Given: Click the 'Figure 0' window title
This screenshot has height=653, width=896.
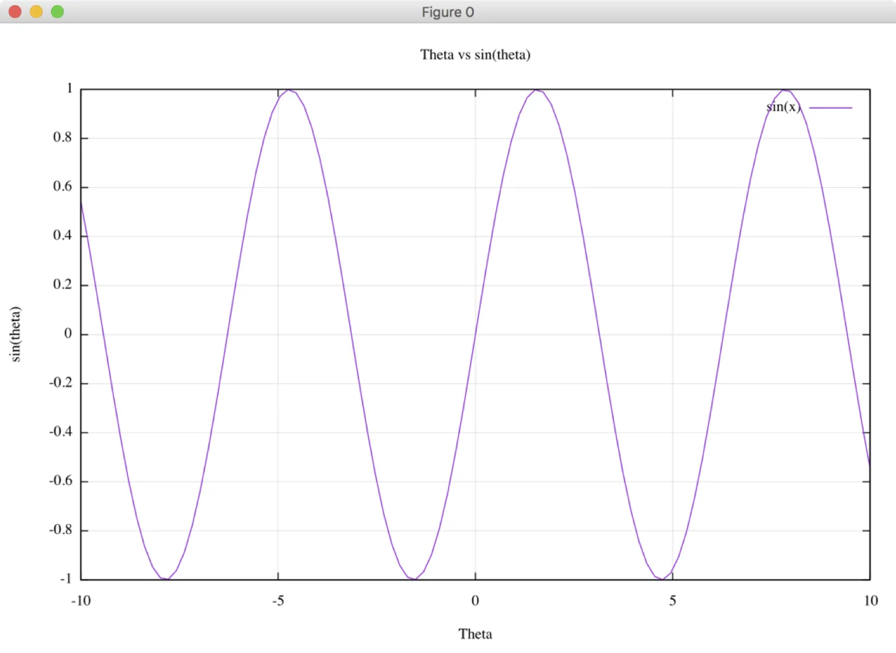Looking at the screenshot, I should [x=448, y=12].
